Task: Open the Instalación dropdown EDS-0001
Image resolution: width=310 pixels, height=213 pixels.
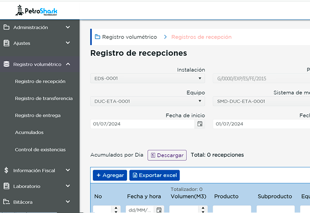Action: click(x=147, y=78)
